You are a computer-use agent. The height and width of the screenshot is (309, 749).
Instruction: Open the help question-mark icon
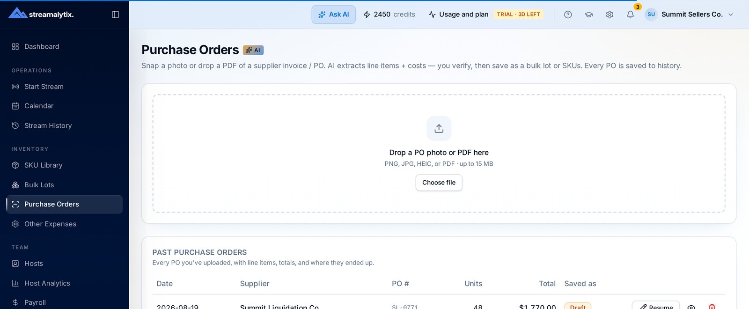click(568, 15)
